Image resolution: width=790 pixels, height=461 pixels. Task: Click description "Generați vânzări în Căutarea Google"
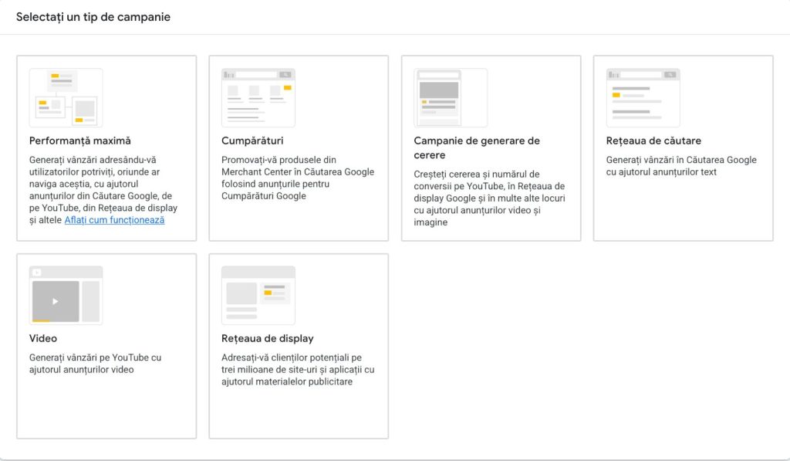pyautogui.click(x=681, y=166)
